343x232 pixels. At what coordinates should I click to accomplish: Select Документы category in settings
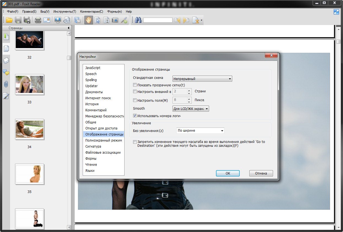point(104,92)
